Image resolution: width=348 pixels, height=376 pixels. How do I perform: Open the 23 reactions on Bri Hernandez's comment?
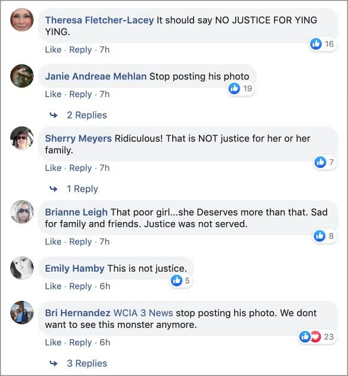[x=317, y=337]
